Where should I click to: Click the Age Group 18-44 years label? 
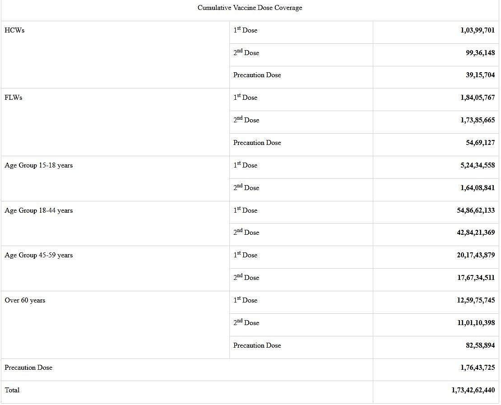point(38,210)
